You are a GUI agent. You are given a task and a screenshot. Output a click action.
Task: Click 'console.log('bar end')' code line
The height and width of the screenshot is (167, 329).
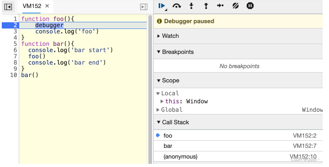[x=67, y=63]
